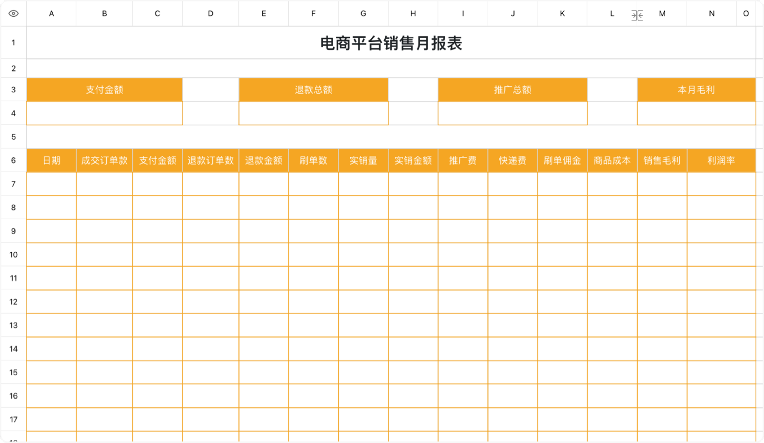This screenshot has width=764, height=443.
Task: Select column K header
Action: pyautogui.click(x=562, y=13)
